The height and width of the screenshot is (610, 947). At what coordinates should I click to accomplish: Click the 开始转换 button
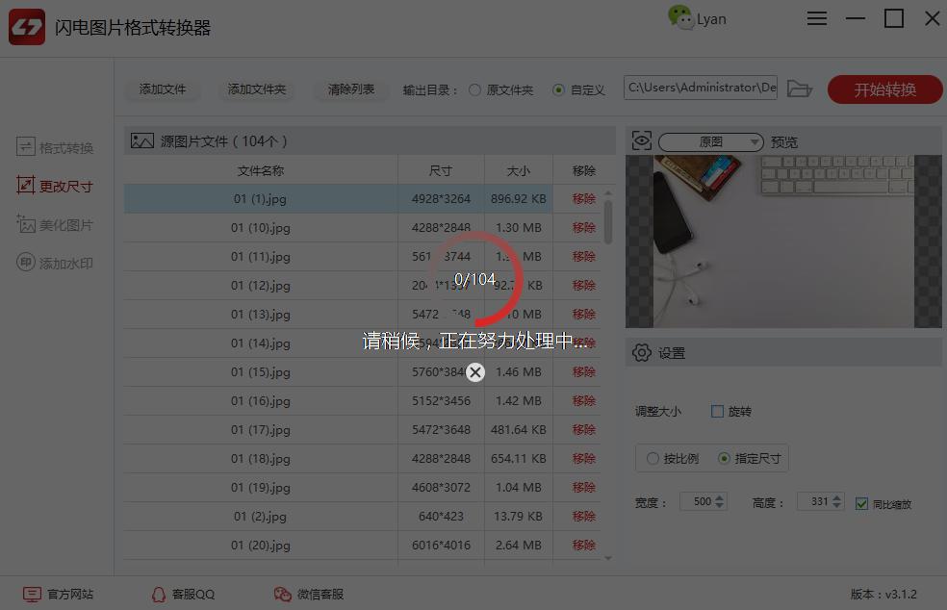coord(884,89)
